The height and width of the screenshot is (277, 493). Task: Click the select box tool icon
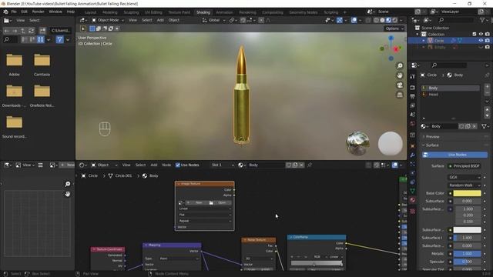[92, 28]
